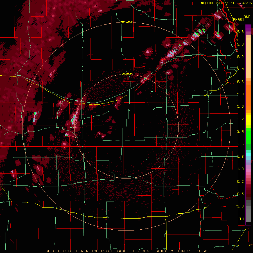
Task: Select the 2.6 scale value
Action: (240, 144)
